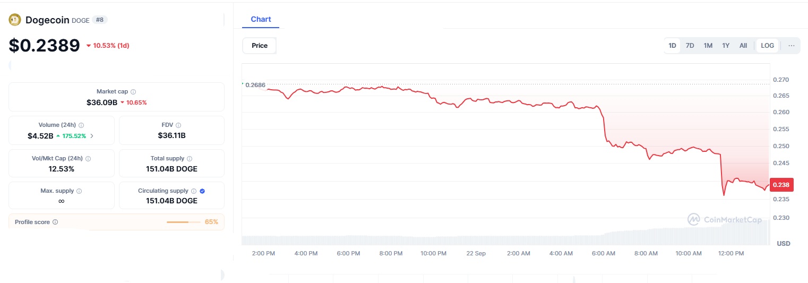Click the 65% profile score value
808x283 pixels.
click(211, 222)
